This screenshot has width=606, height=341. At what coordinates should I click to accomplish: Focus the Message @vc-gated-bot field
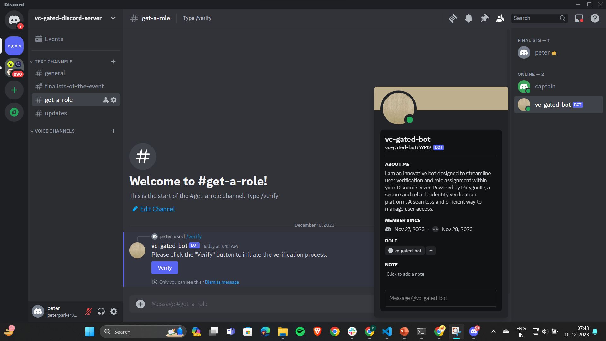tap(441, 298)
